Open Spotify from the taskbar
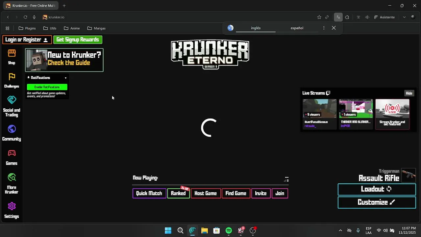421x237 pixels. pos(229,230)
